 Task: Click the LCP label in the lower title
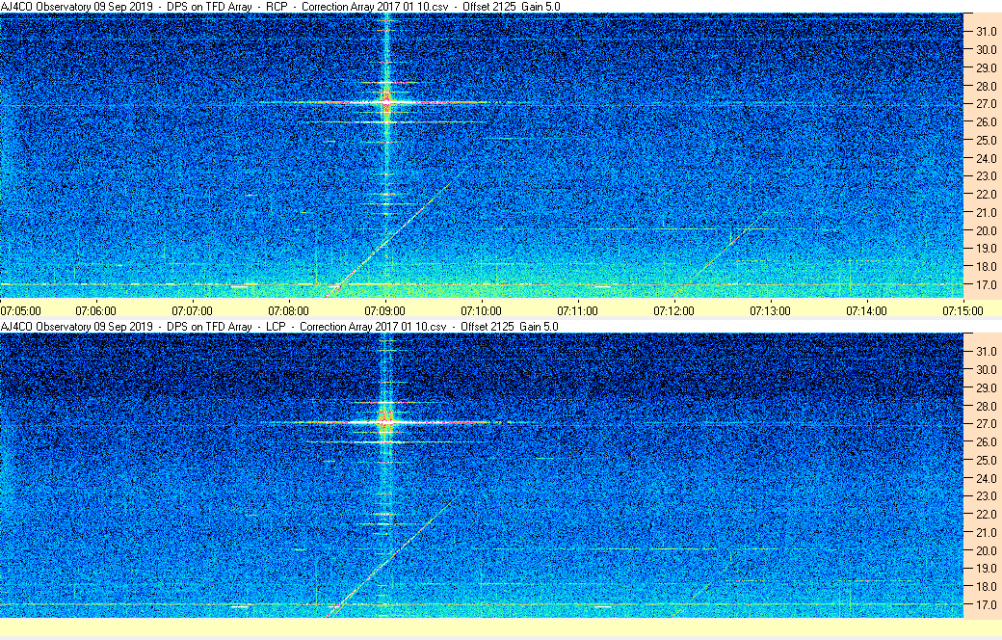[x=276, y=327]
